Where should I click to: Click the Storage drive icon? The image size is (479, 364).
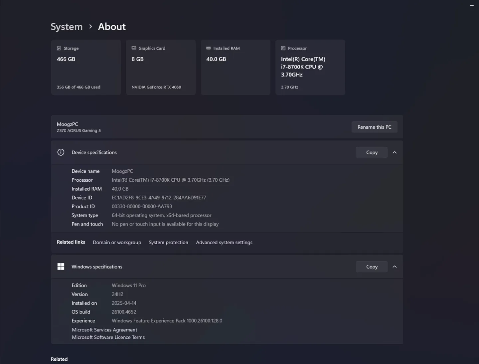(59, 48)
